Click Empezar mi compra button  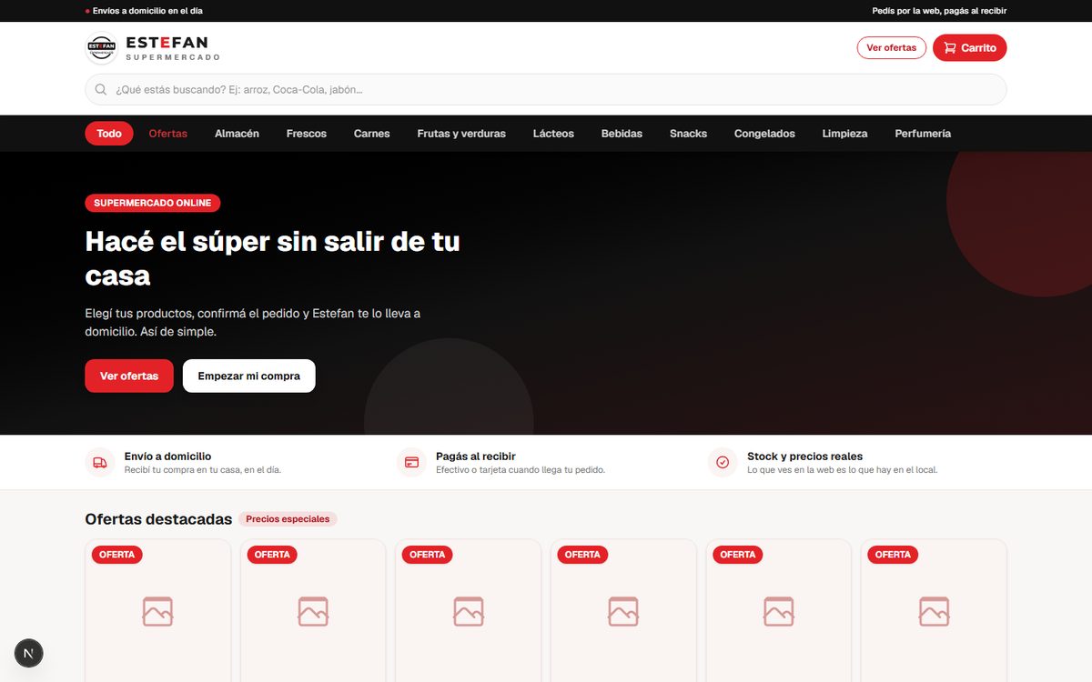249,376
